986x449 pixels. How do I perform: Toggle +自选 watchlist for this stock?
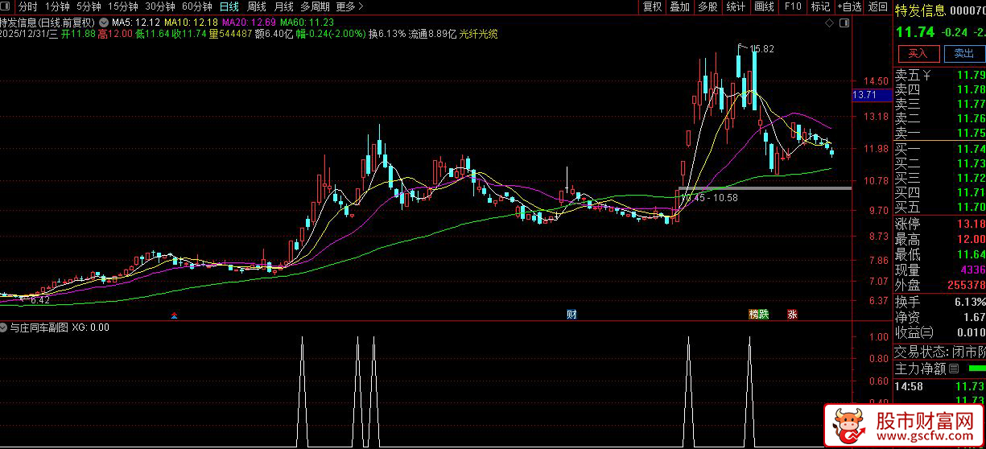click(x=849, y=6)
